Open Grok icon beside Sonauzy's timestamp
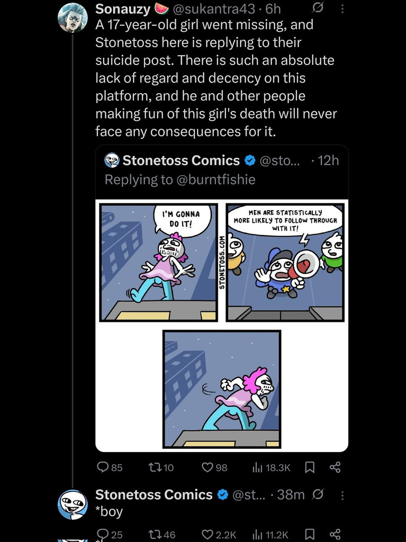Screen dimensions: 406x542 (317, 8)
